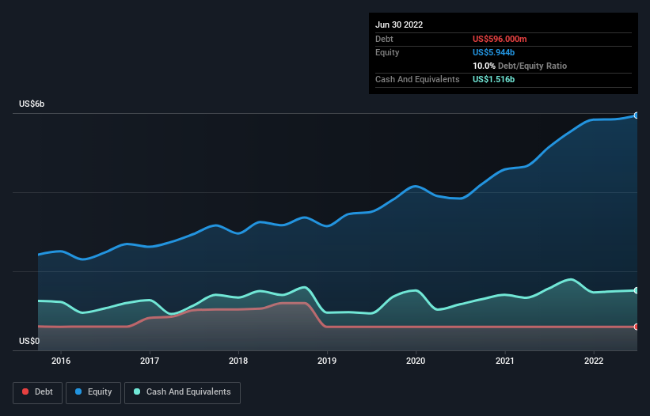Click the US$5.944b equity value
Viewport: 650px width, 416px height.
[493, 52]
